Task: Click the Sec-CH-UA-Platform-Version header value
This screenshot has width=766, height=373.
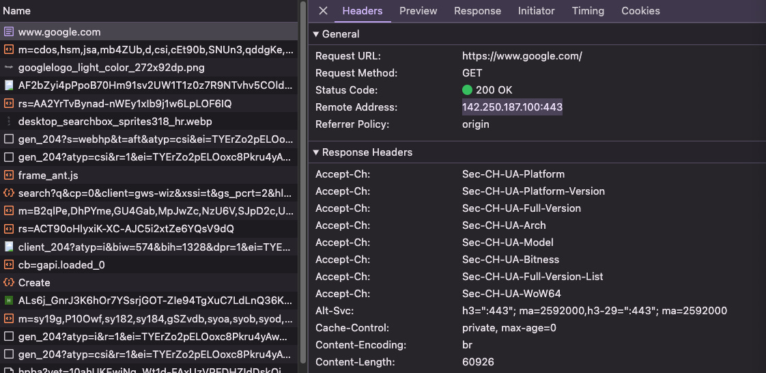Action: point(533,191)
